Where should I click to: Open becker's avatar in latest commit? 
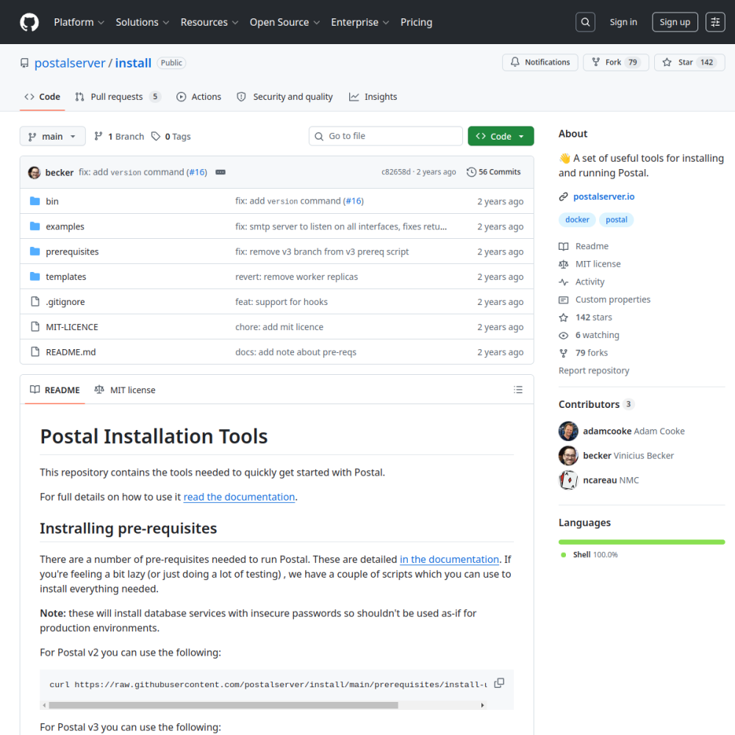(35, 172)
